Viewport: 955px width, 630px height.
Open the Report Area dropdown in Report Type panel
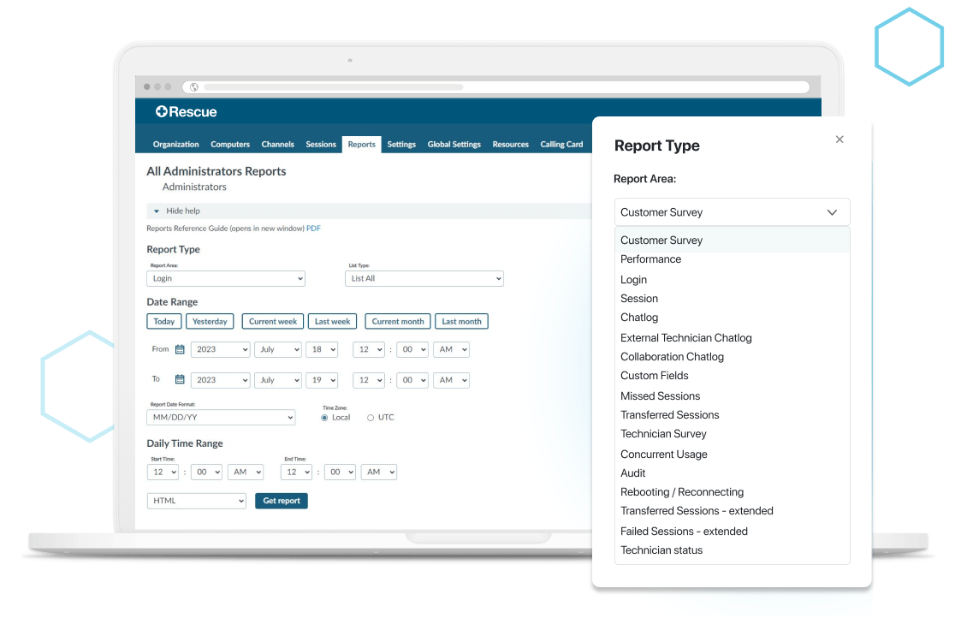click(x=732, y=211)
